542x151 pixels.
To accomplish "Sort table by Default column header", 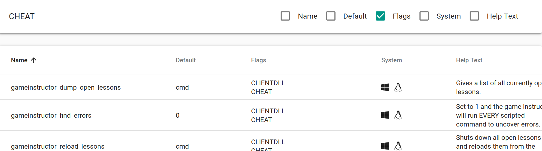I will pos(185,60).
